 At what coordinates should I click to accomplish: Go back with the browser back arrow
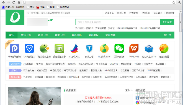pyautogui.click(x=4, y=2)
